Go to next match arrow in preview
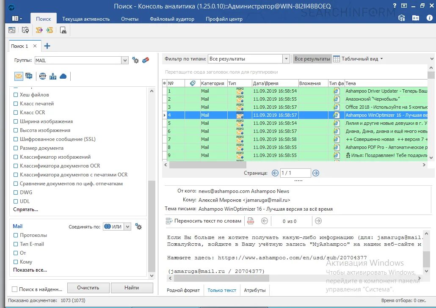 click(x=318, y=221)
